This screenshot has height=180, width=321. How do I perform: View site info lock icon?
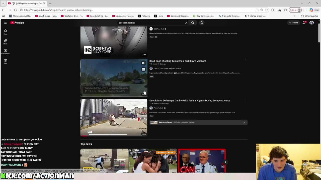(x=21, y=10)
